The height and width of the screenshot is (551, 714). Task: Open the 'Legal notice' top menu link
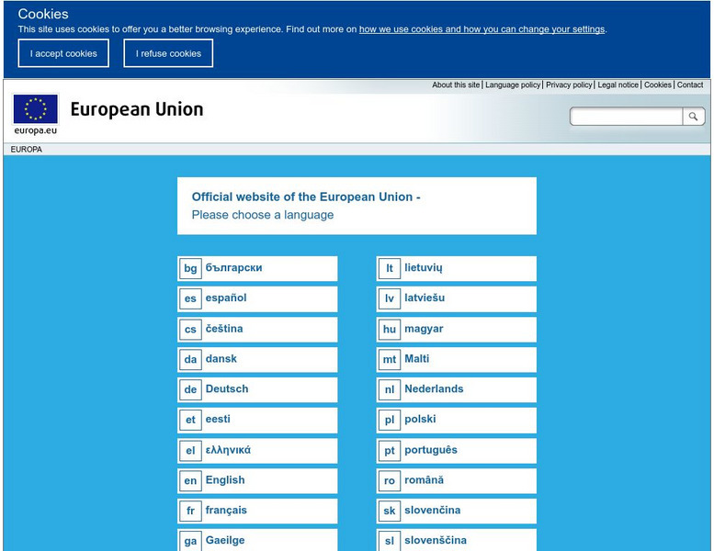click(618, 85)
